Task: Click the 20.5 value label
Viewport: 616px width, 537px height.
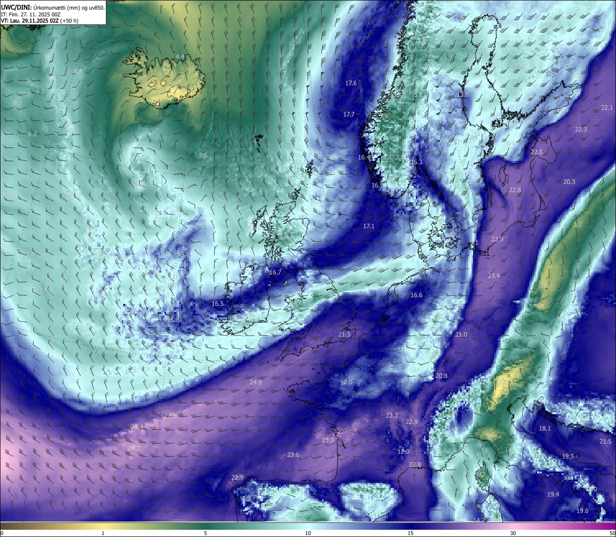Action: pos(569,182)
